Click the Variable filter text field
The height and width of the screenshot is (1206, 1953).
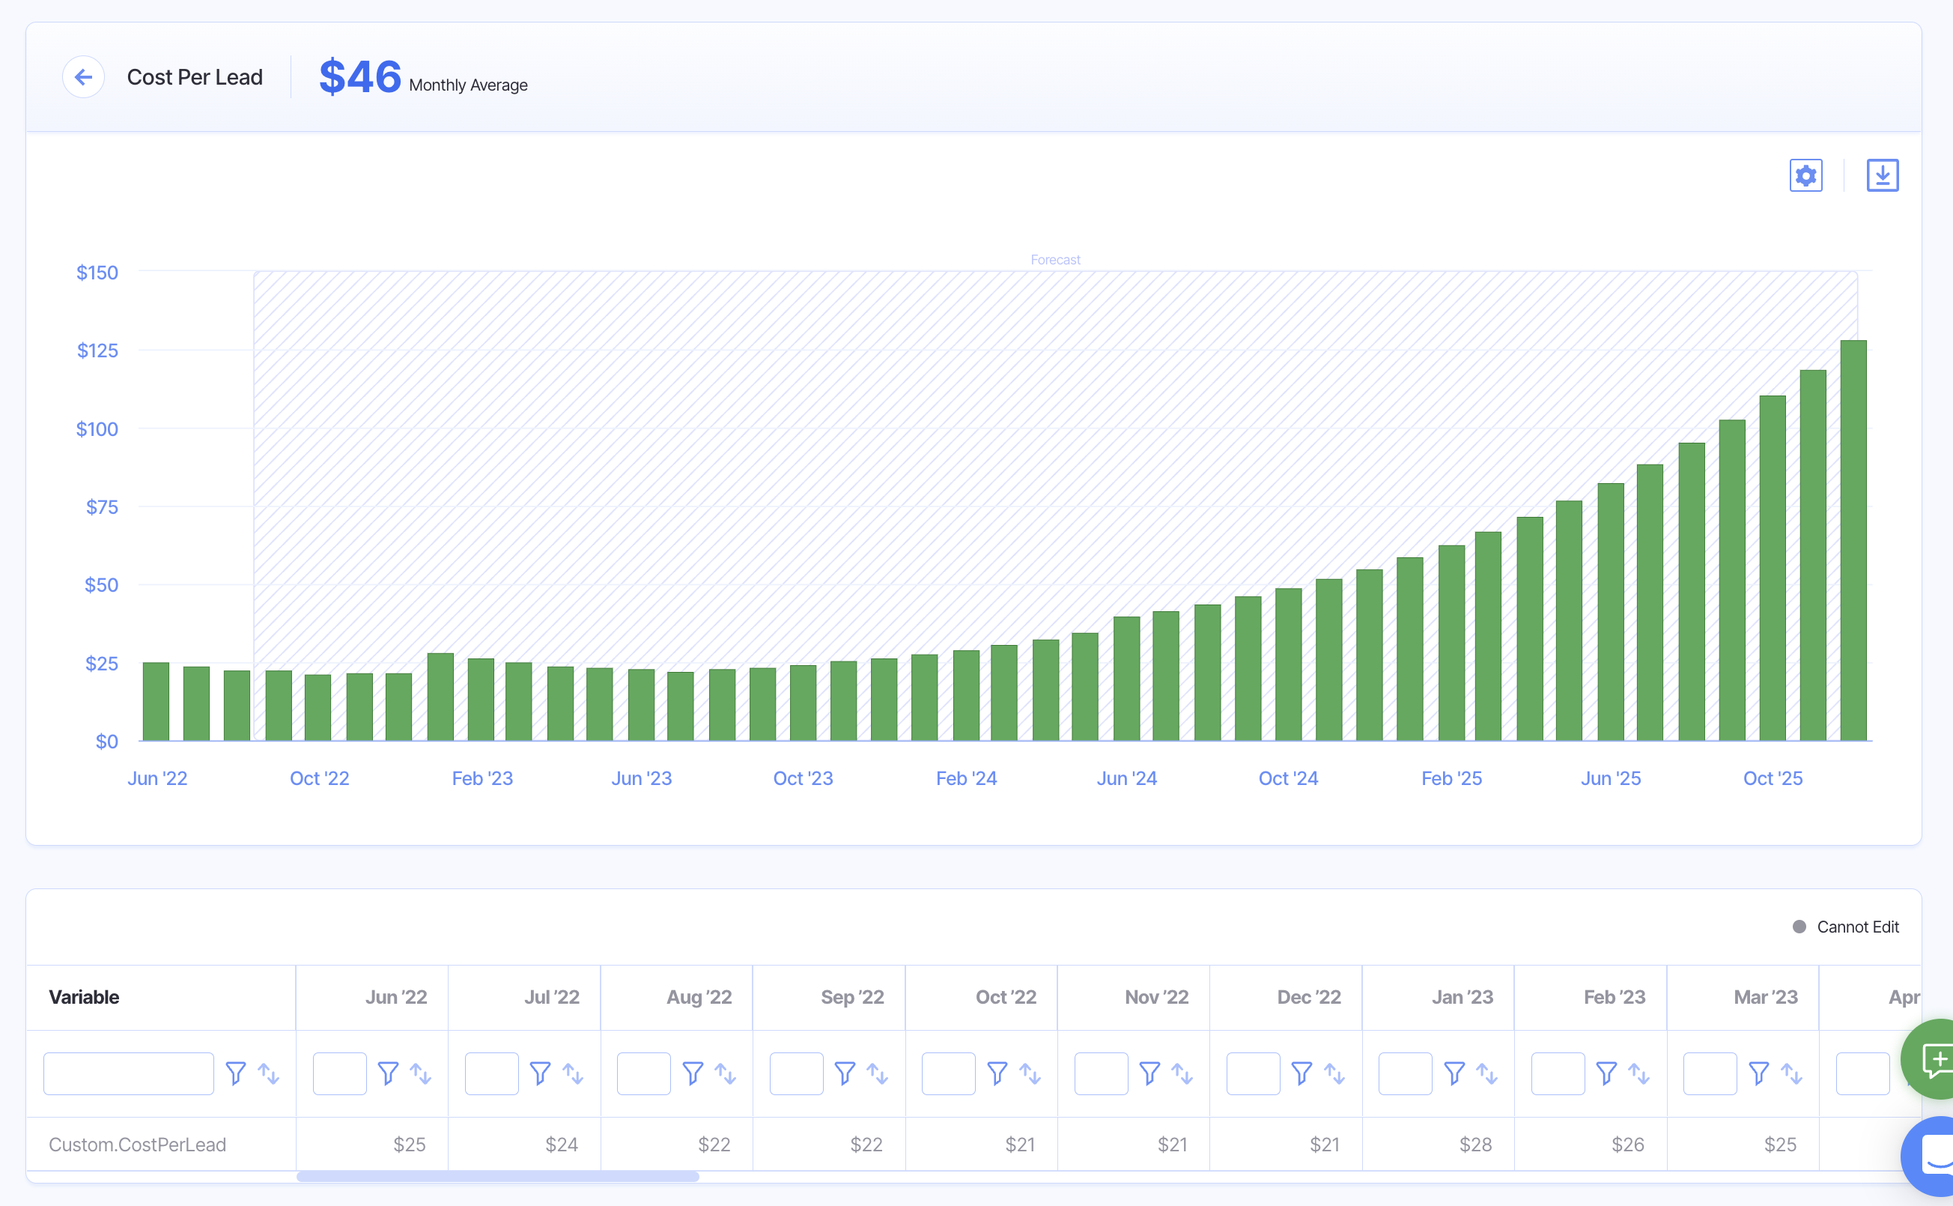(128, 1073)
